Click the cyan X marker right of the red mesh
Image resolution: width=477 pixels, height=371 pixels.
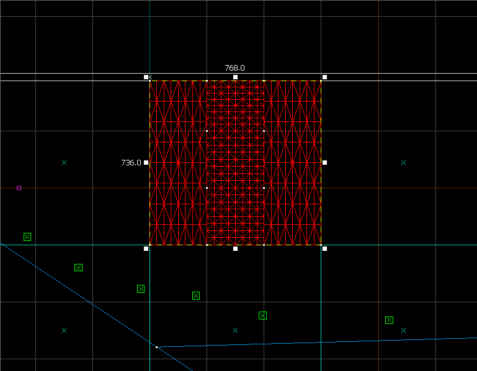point(403,162)
